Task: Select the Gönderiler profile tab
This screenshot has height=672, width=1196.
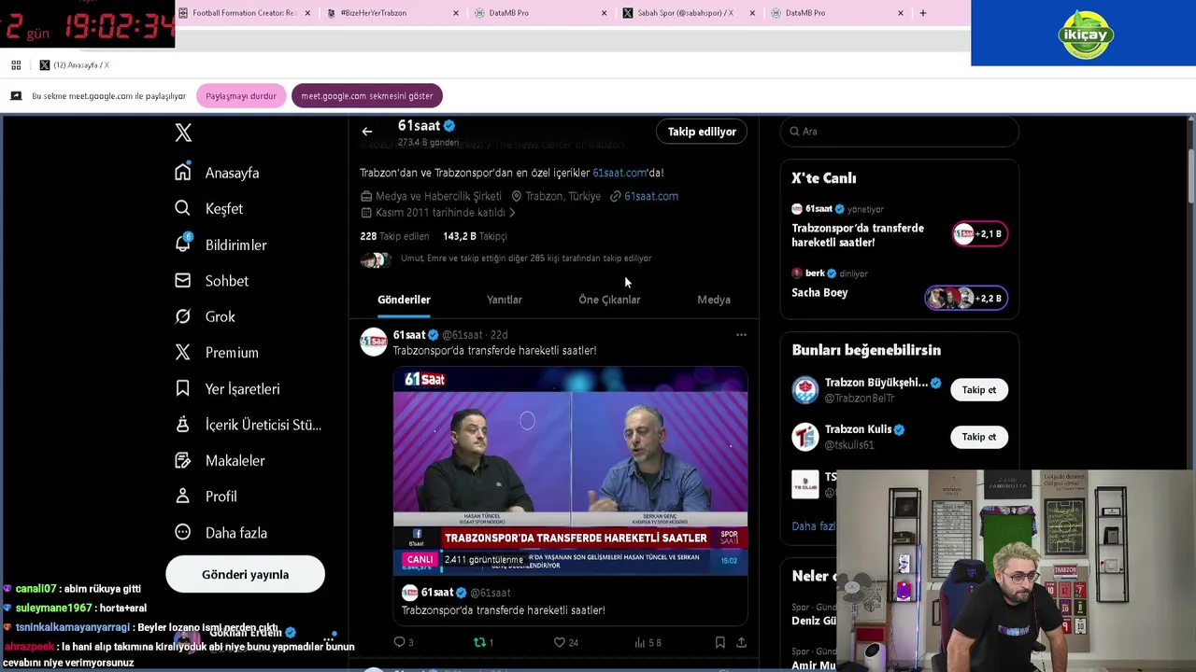Action: [x=404, y=300]
